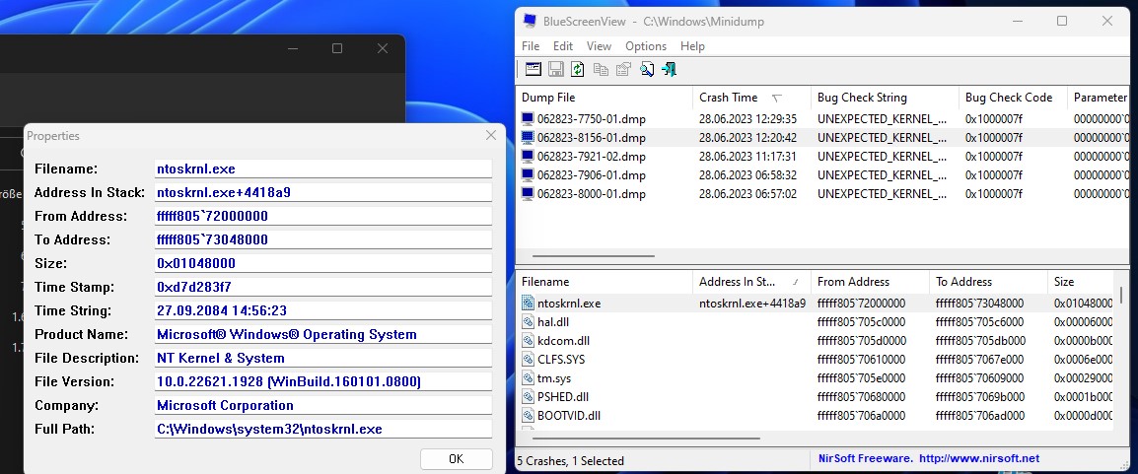Sort lower pane by To Address column
The height and width of the screenshot is (474, 1138).
pos(988,281)
